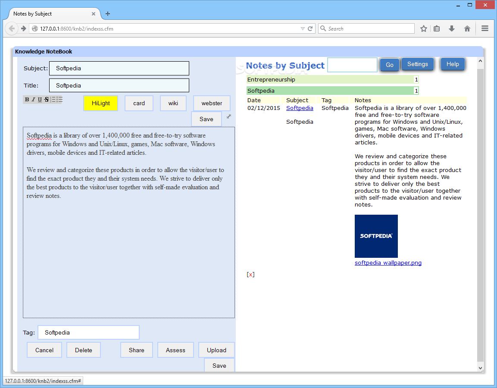Open a new browser tab

pos(108,14)
